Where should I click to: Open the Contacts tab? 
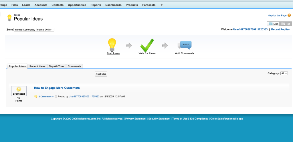coord(58,5)
